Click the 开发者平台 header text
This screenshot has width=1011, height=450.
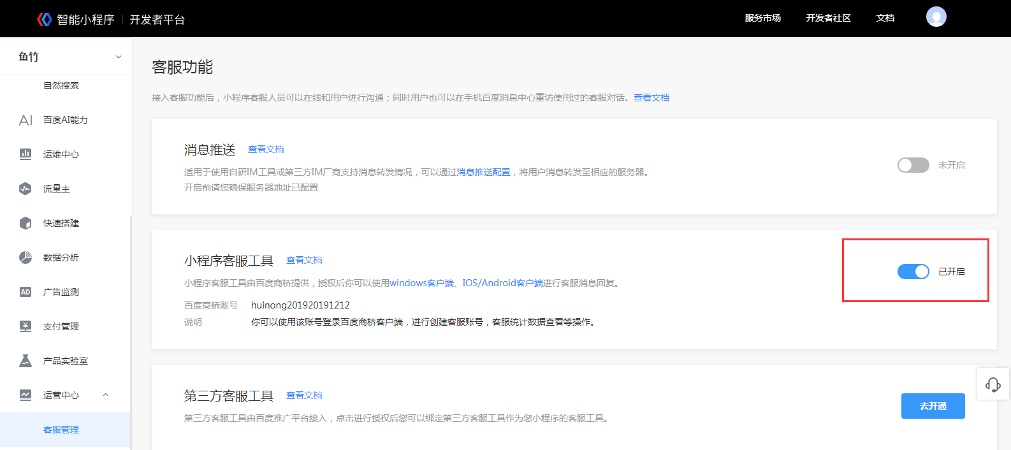tap(157, 20)
